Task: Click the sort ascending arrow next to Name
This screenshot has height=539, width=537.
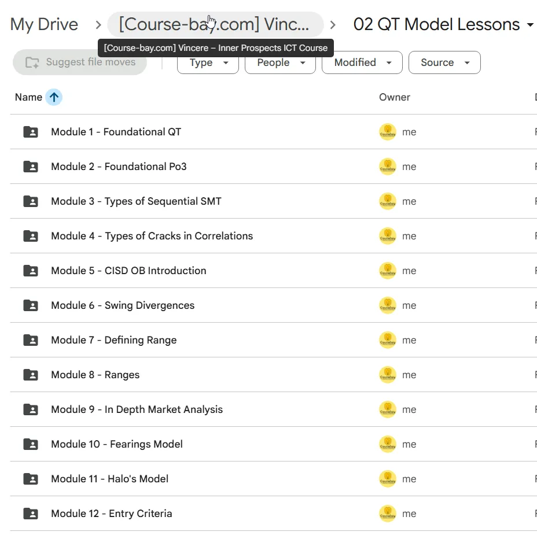Action: pyautogui.click(x=54, y=97)
